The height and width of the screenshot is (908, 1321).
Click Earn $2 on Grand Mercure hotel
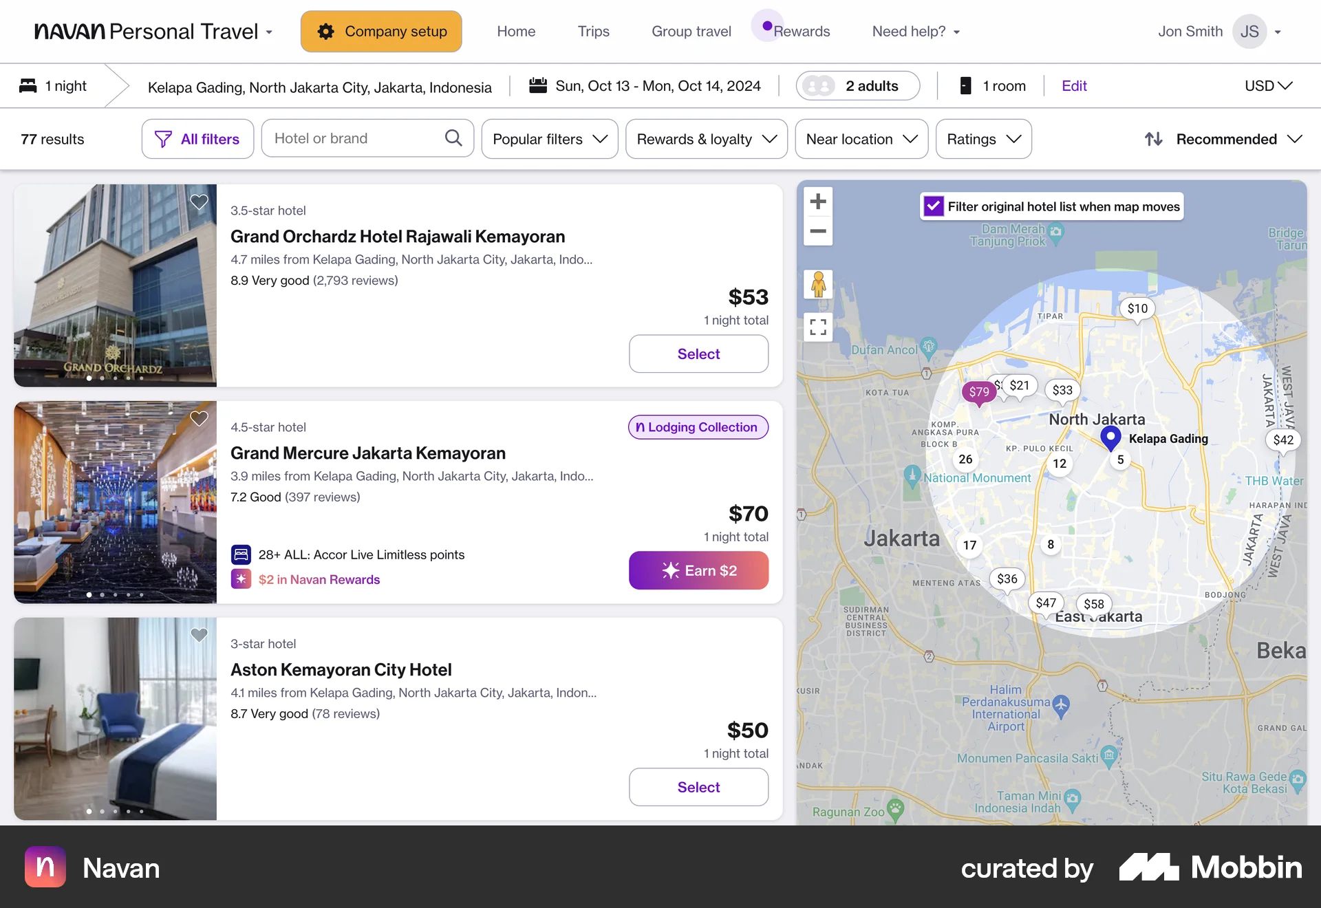[x=698, y=570]
